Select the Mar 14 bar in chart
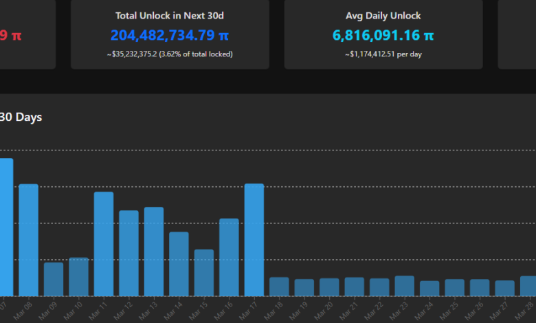The height and width of the screenshot is (323, 536). coord(179,264)
